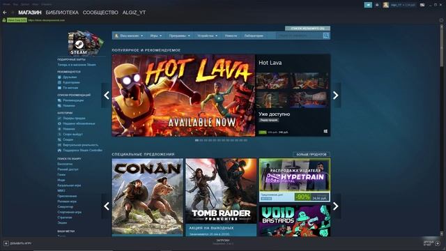Open the СООБЩЕСТВО tab
Screen dimensions: 446x251
pyautogui.click(x=100, y=13)
